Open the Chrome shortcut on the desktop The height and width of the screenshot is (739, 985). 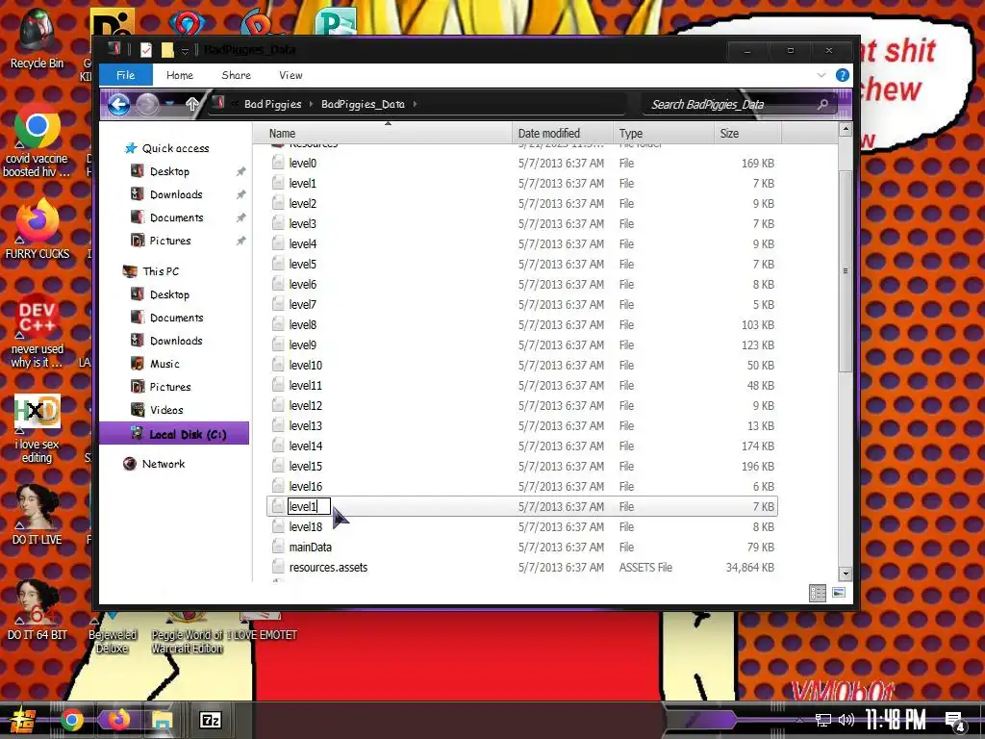coord(37,140)
